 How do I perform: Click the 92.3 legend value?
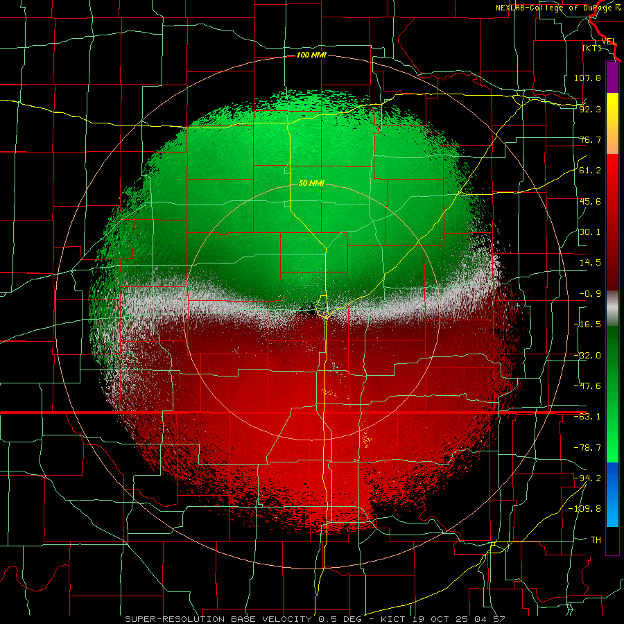coord(590,109)
